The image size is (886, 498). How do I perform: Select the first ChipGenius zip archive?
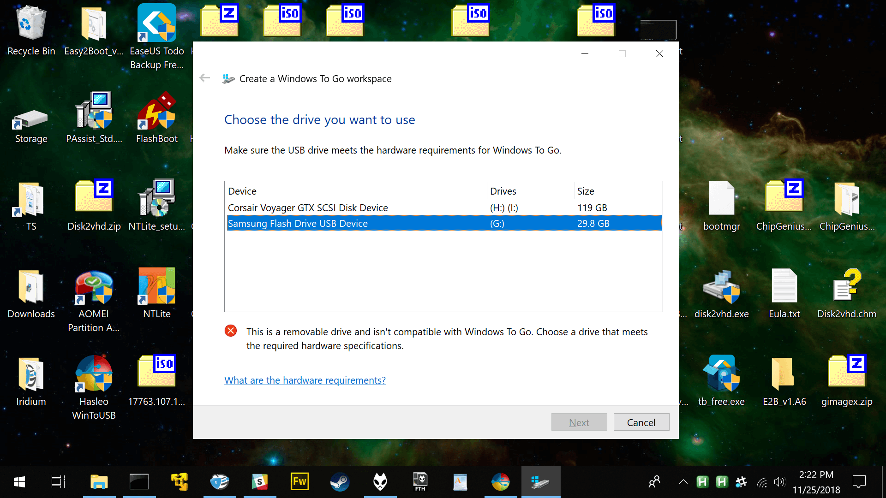784,206
